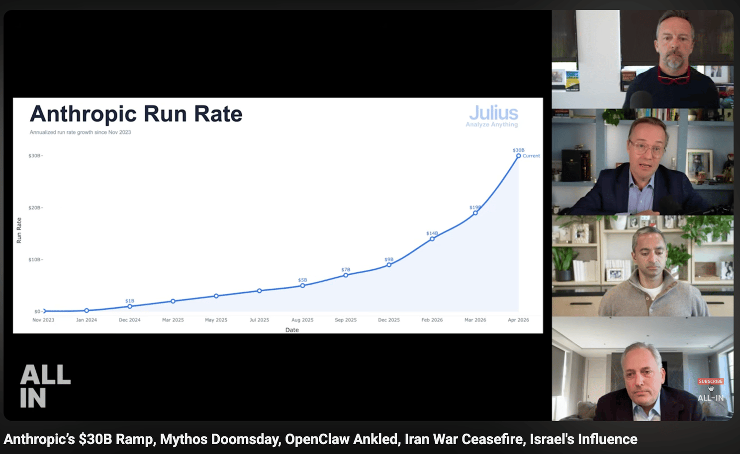The image size is (740, 454).
Task: Click the Dec 2024 data point marker on the curve
Action: 130,306
